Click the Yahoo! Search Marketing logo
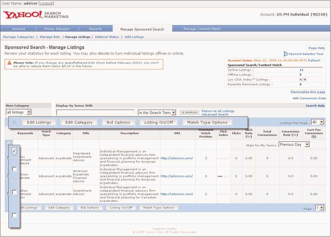The image size is (331, 237). click(35, 15)
